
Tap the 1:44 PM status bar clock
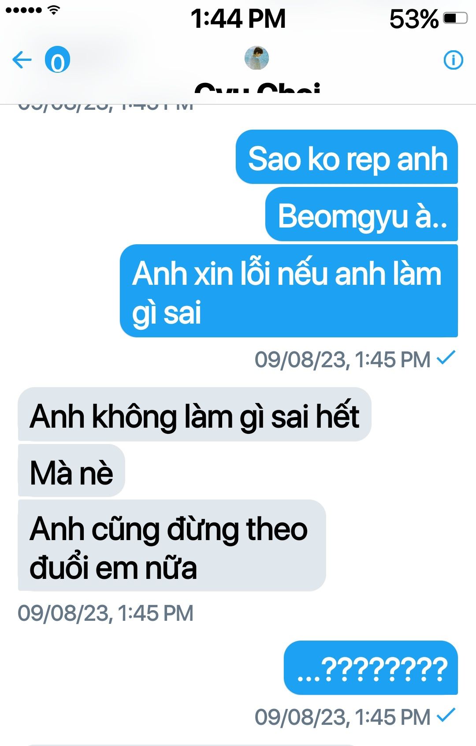[x=238, y=19]
